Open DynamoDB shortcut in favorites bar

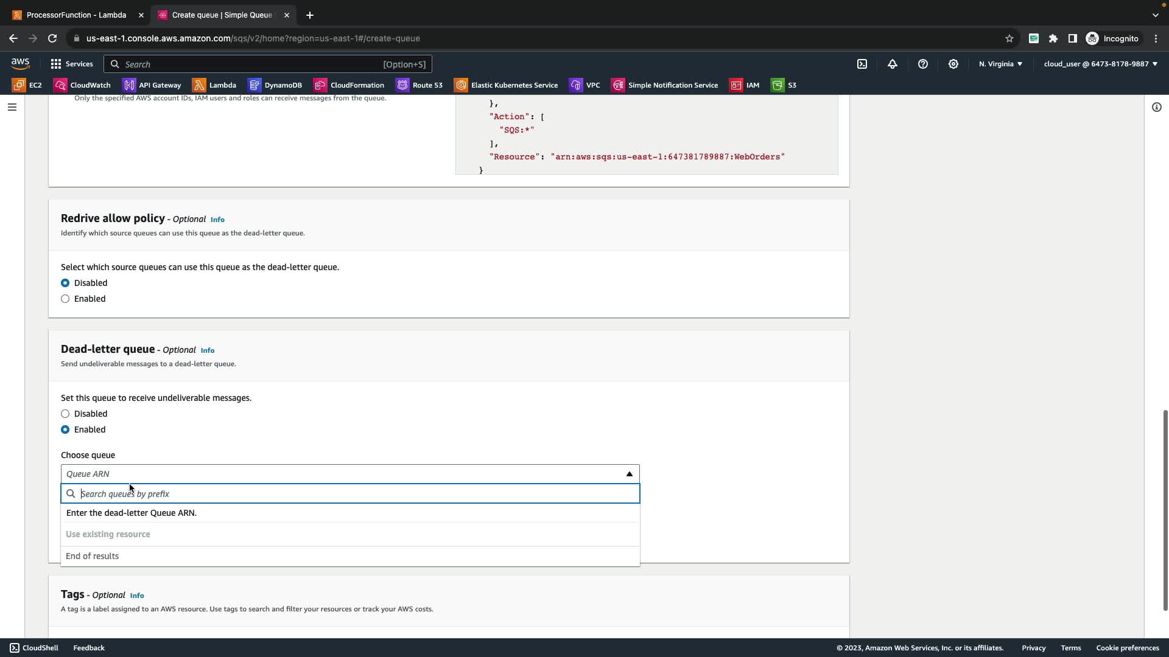(275, 85)
